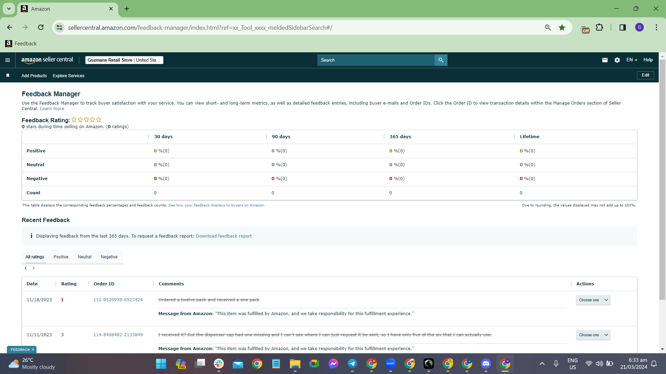Switch to the Neutral tab

pos(85,257)
